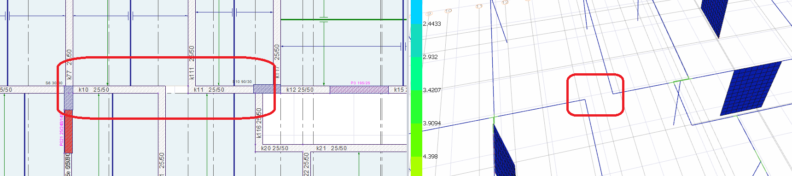The height and width of the screenshot is (176, 792).
Task: Click grid axis bubble 10 in 3D view
Action: pyautogui.click(x=448, y=11)
